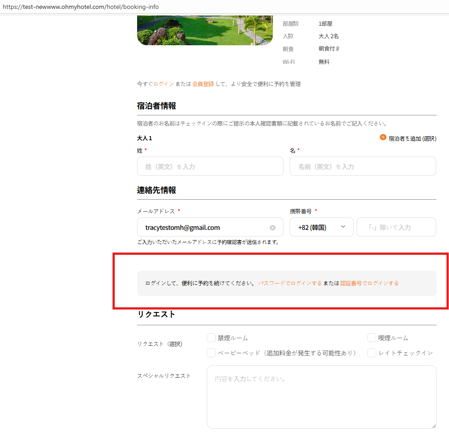The height and width of the screenshot is (438, 449).
Task: Click 認証番号でログインする link
Action: (369, 283)
